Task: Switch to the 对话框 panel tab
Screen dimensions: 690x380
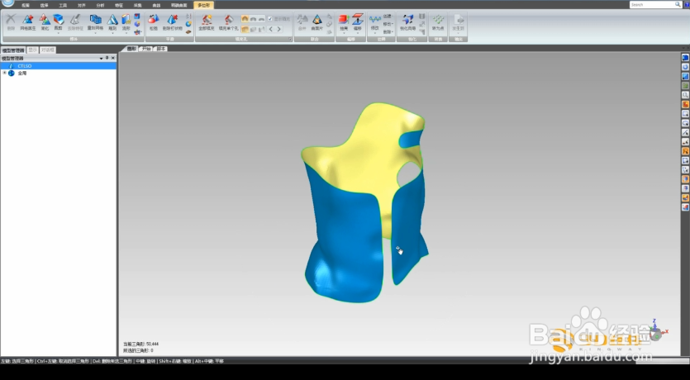Action: click(48, 50)
